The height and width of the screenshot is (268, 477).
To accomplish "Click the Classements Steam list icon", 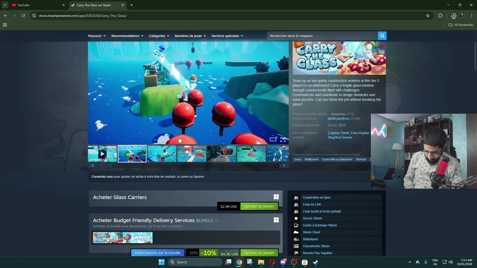I will [296, 246].
